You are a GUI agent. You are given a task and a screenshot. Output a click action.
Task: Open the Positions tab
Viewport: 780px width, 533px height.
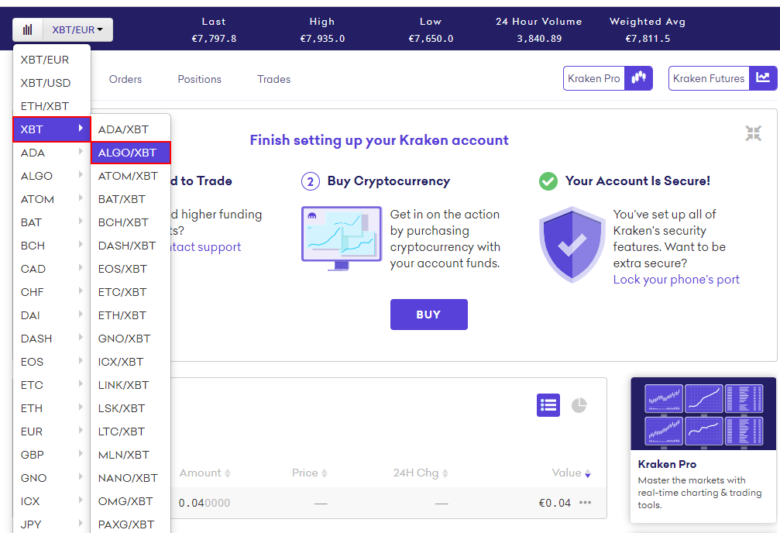click(x=199, y=79)
